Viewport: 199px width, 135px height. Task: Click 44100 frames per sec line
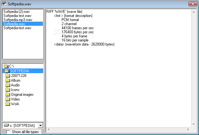(78, 28)
